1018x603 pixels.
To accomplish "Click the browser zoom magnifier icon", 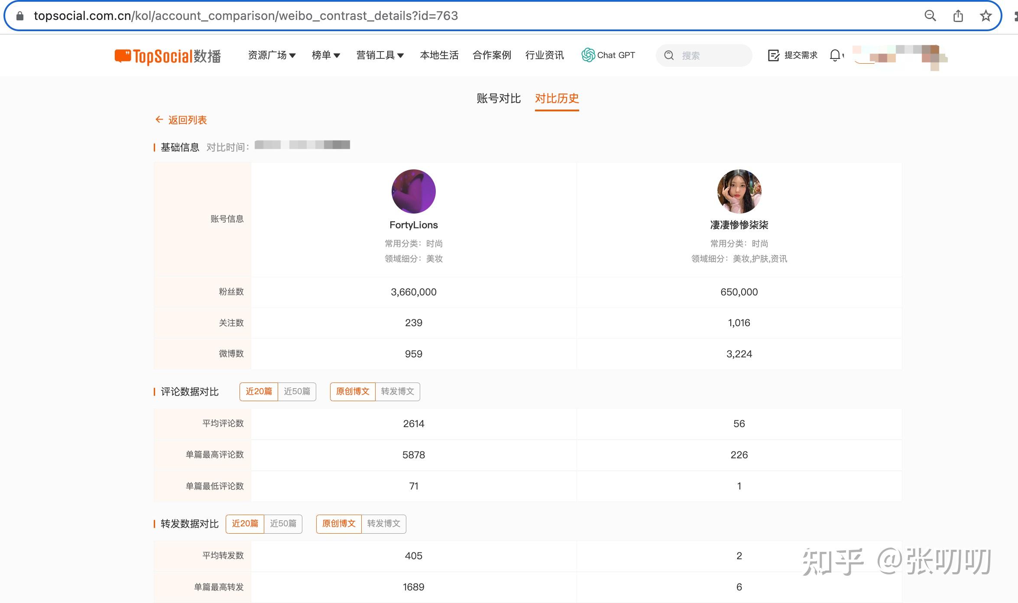I will (x=930, y=16).
